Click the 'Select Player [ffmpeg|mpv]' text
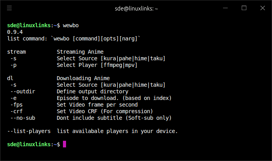 97,65
